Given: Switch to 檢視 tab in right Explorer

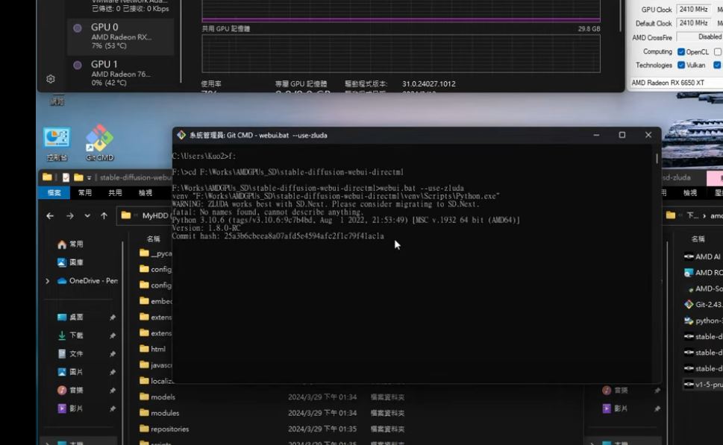Looking at the screenshot, I should pos(690,192).
